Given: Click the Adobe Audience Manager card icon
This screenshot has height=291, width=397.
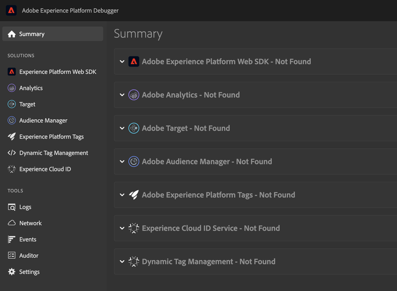Looking at the screenshot, I should (x=133, y=161).
